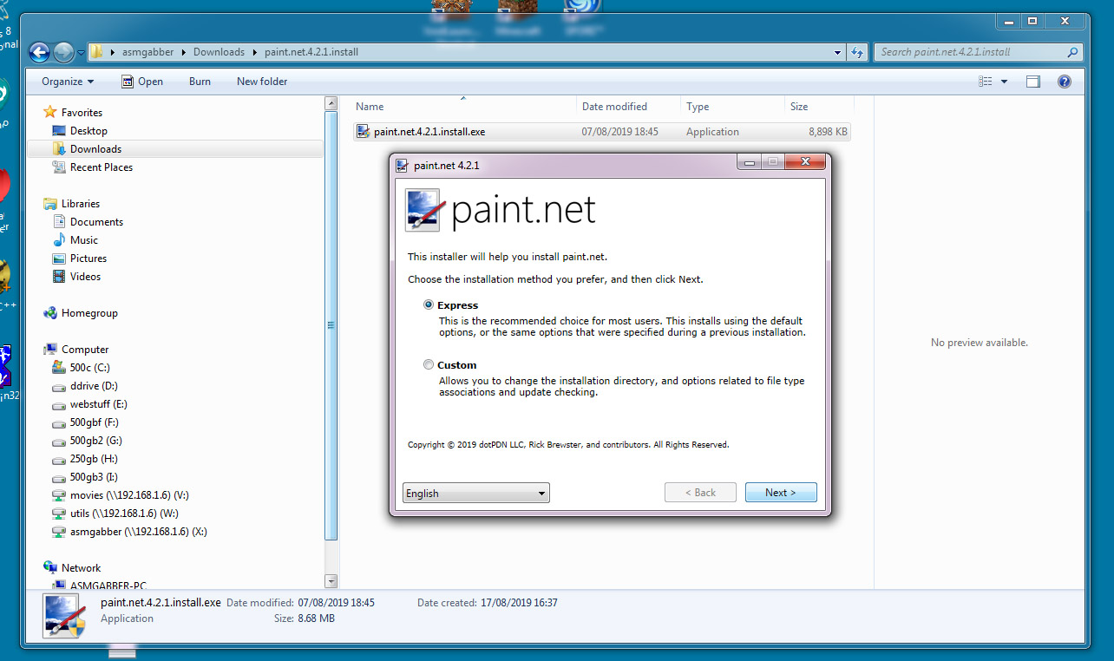Screen dimensions: 1114x661
Task: Select Computer in the navigation pane
Action: pyautogui.click(x=85, y=349)
